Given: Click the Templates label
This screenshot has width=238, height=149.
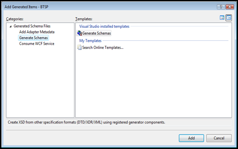Looking at the screenshot, I should [84, 19].
